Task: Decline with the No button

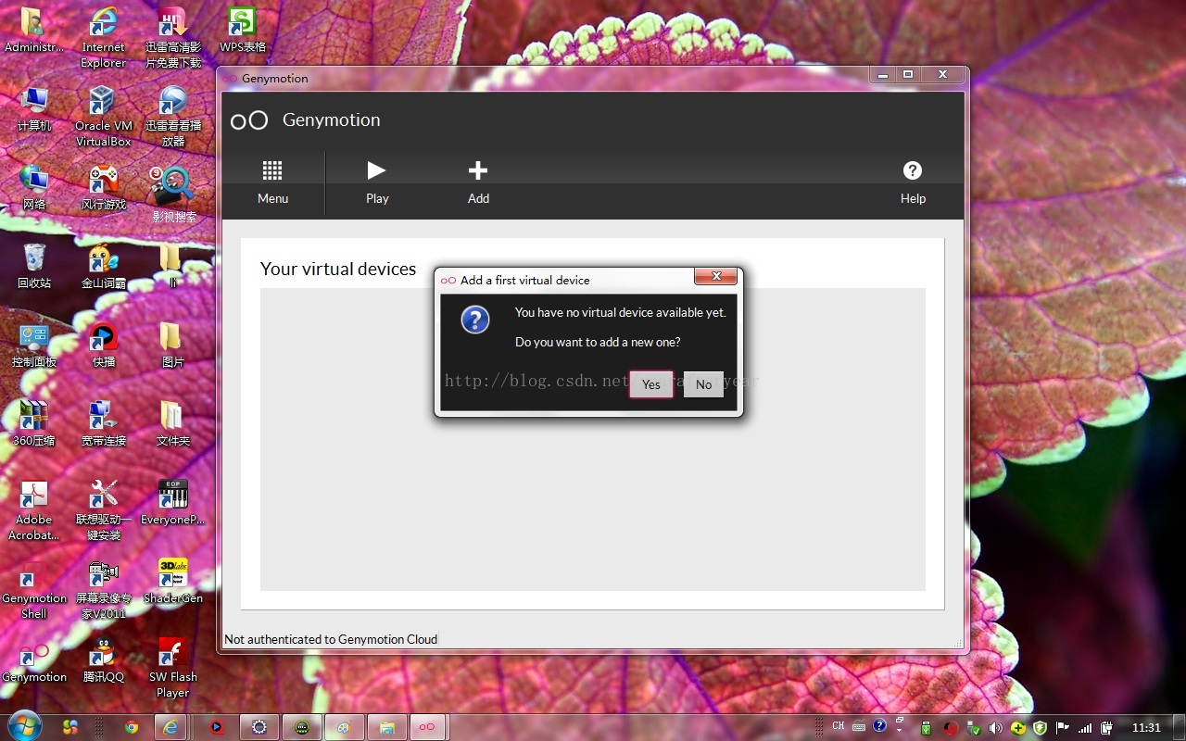Action: tap(703, 384)
